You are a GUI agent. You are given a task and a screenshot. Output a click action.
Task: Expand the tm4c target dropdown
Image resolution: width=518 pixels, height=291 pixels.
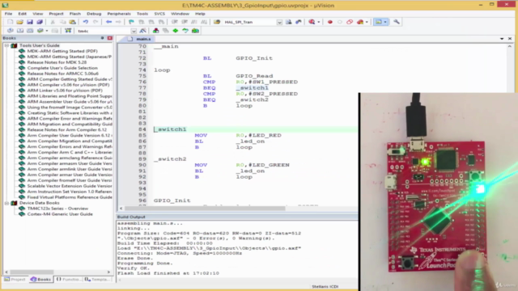coord(134,31)
